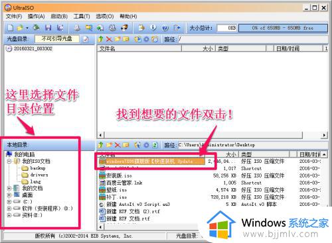Open the 文件(F) menu
The width and height of the screenshot is (332, 243).
14,17
